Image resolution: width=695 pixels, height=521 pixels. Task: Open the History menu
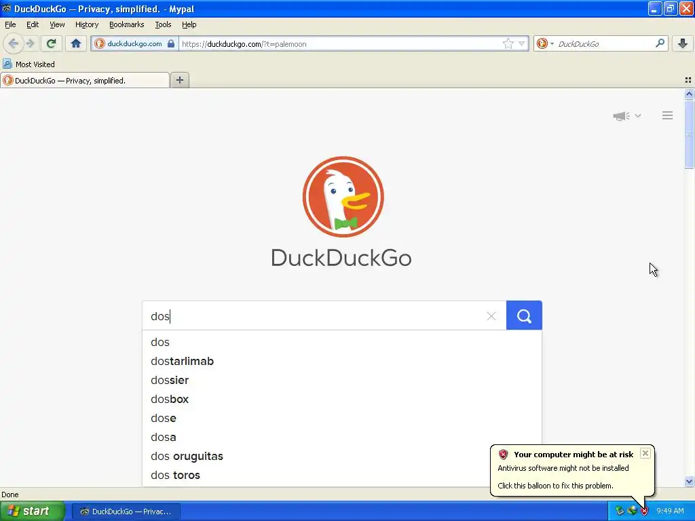click(86, 24)
